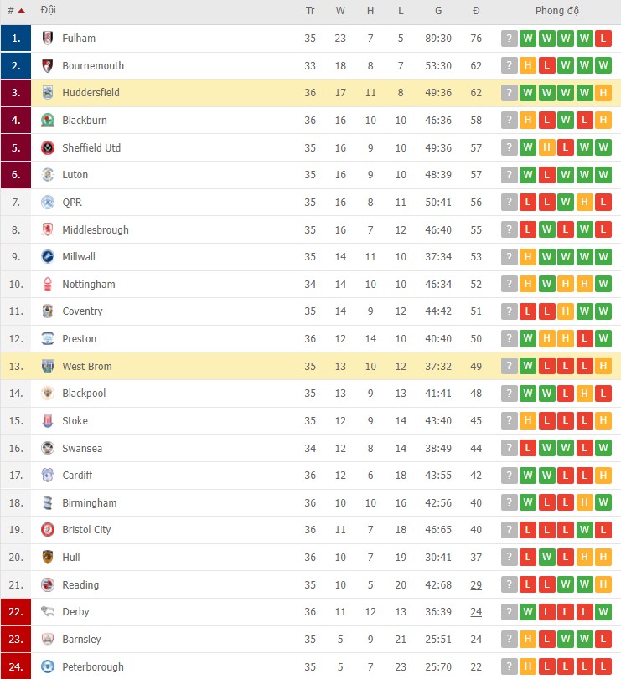The image size is (621, 679).
Task: Click the Phong độ column header
Action: click(x=557, y=11)
